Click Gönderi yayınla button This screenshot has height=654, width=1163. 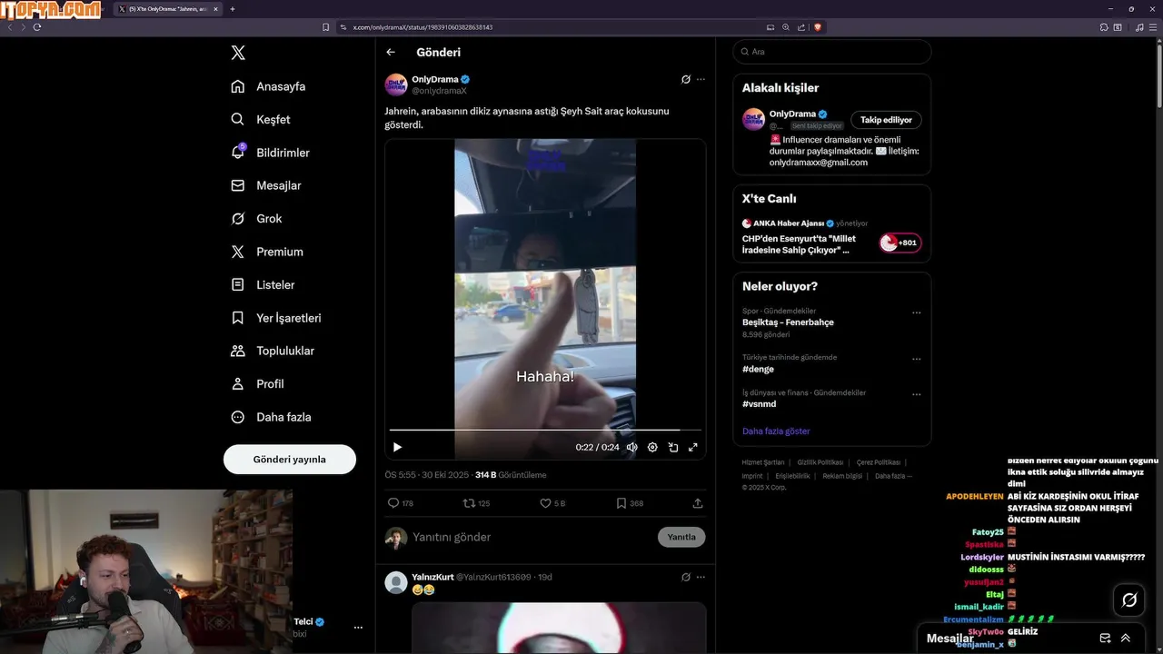[x=289, y=460]
